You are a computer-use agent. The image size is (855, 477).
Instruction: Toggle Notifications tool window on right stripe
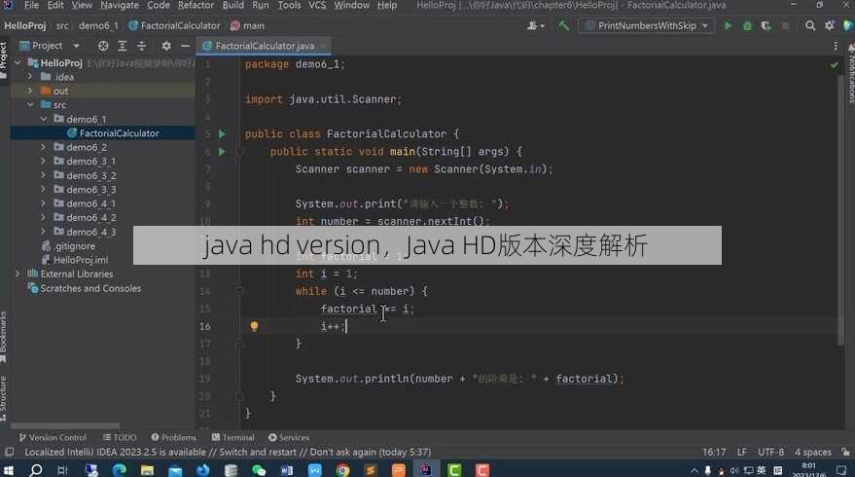click(851, 73)
